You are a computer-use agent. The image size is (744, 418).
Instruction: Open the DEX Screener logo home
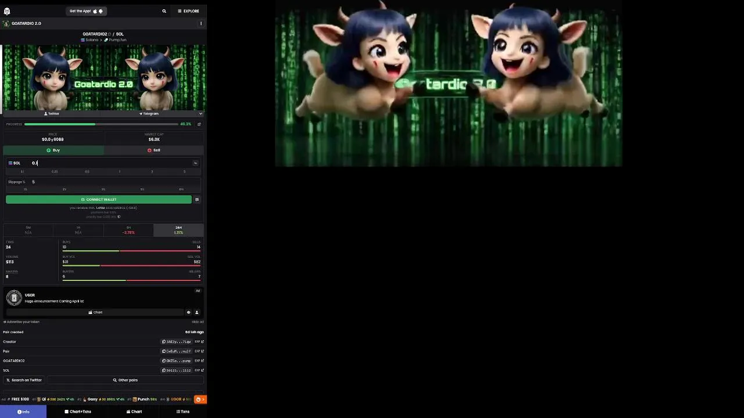[x=7, y=11]
